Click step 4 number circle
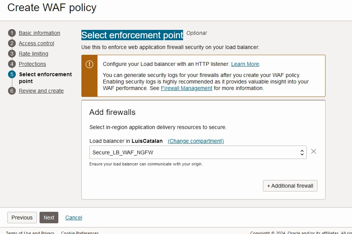Screen dimensions: 352x234 (12, 64)
